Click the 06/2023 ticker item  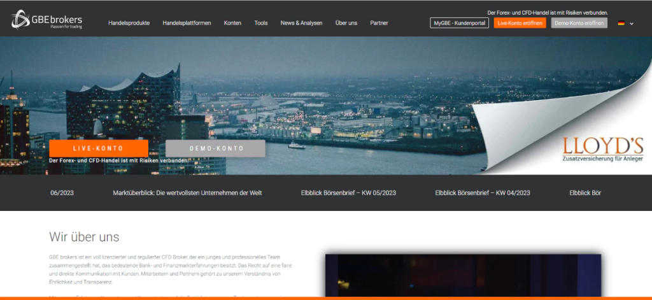(62, 192)
